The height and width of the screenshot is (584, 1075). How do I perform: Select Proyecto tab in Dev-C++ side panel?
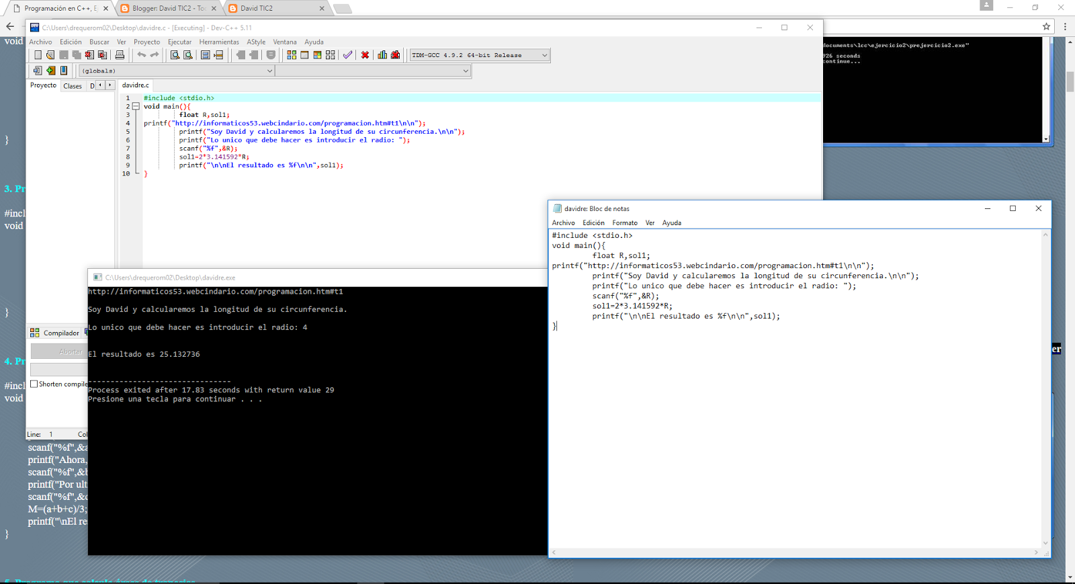click(x=43, y=85)
